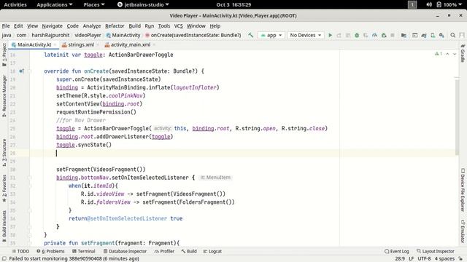
Task: Open the Layout Inspector
Action: [x=436, y=251]
